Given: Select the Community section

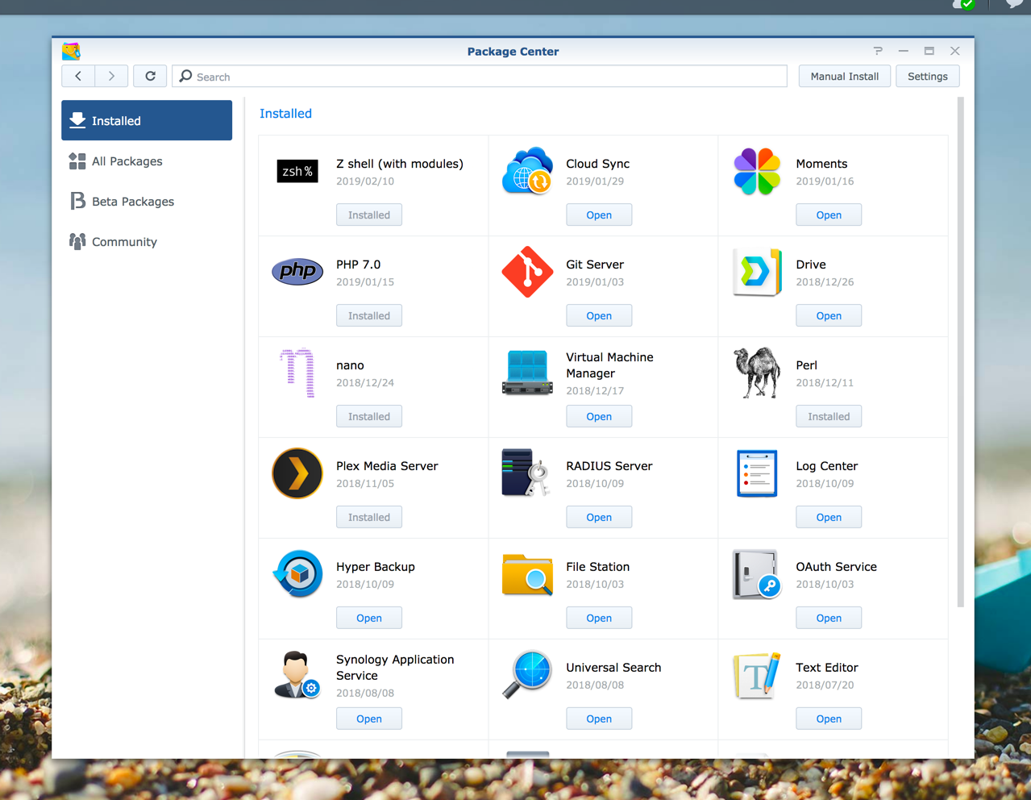Looking at the screenshot, I should click(x=123, y=241).
